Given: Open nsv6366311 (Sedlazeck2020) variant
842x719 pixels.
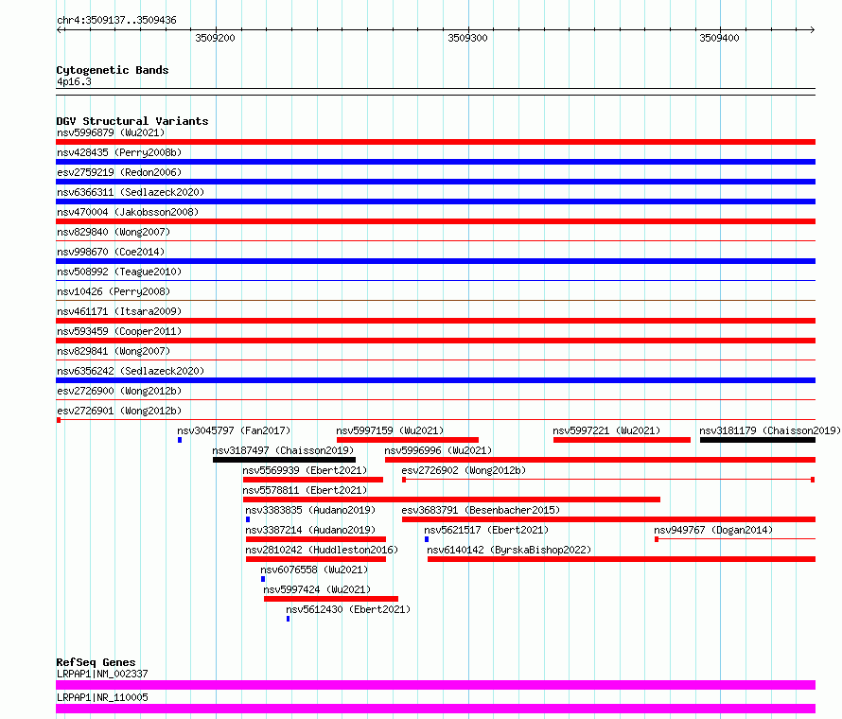Looking at the screenshot, I should [131, 192].
